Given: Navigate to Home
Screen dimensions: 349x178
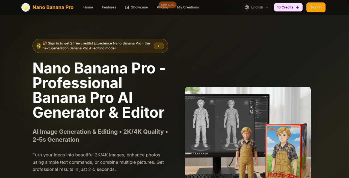Looking at the screenshot, I should click(88, 7).
